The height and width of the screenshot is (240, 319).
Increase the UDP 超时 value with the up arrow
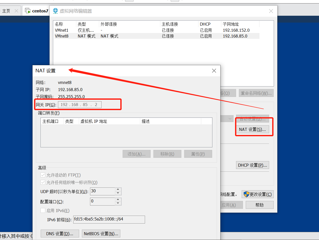118,190
